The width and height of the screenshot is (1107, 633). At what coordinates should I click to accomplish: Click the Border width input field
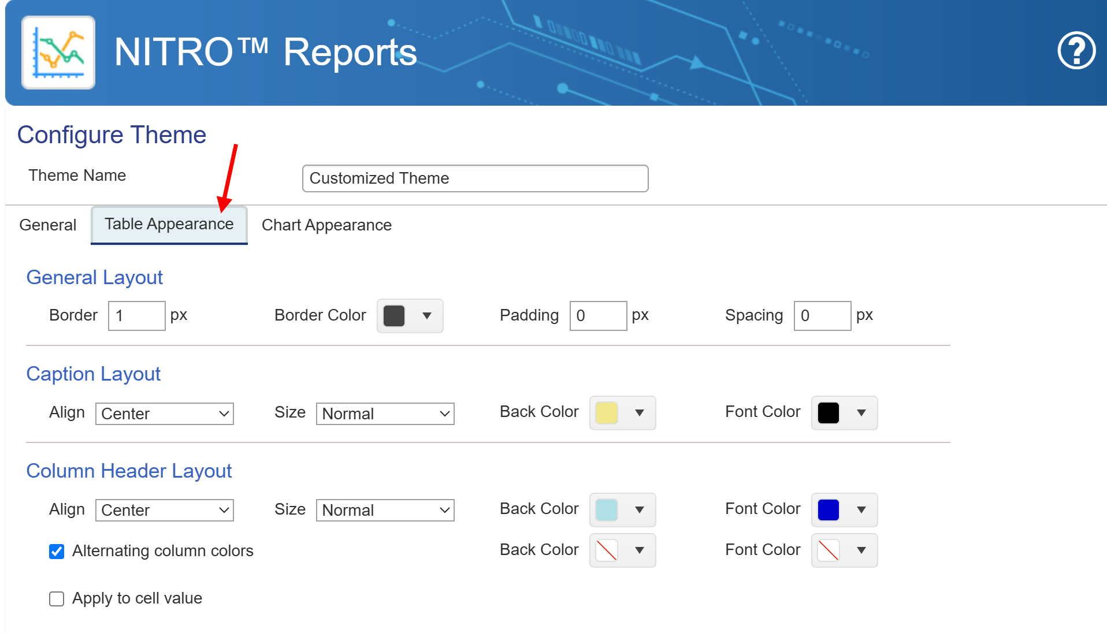click(136, 316)
